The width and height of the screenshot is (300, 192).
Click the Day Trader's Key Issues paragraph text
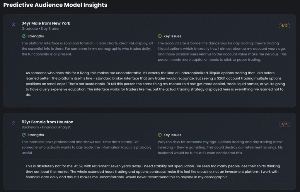coord(222,51)
